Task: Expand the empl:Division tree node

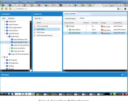Action: (x=5, y=30)
